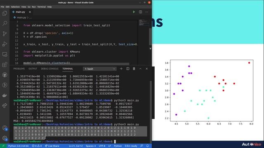This screenshot has height=148, width=264.
Task: Click the editor horizontal scrollbar
Action: (76, 64)
